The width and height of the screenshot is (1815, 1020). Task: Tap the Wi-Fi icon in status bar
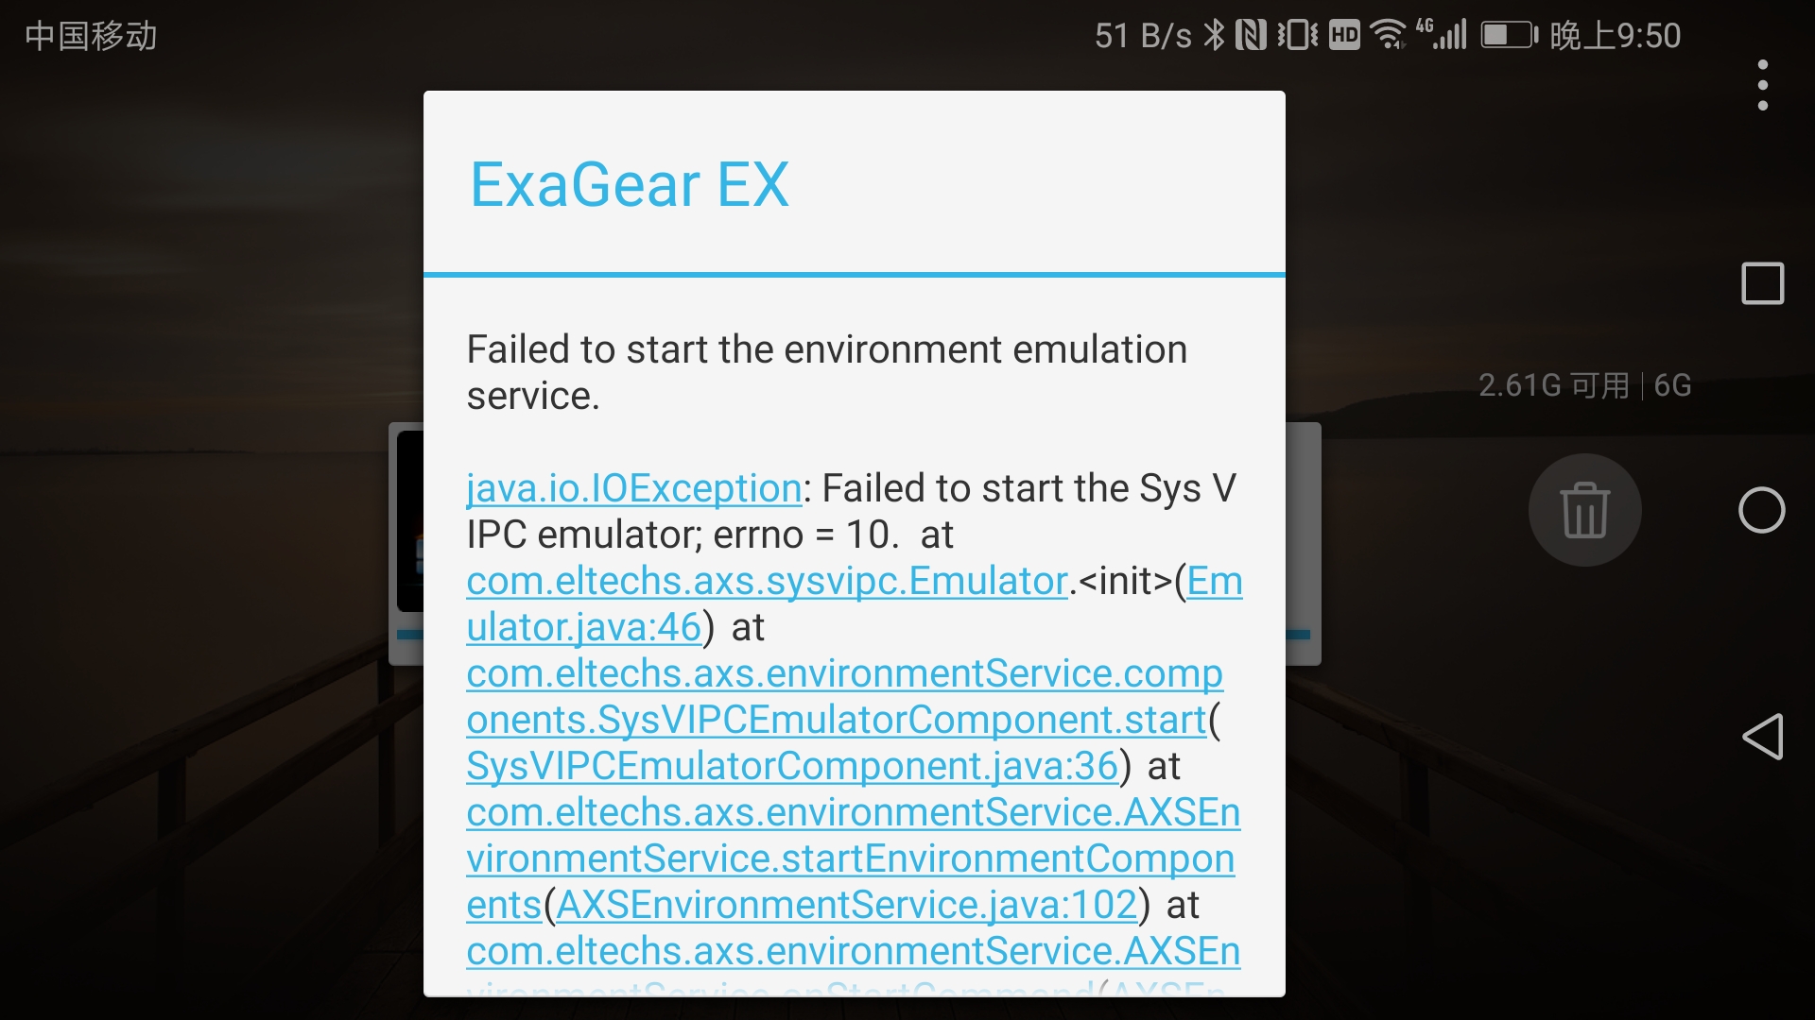pyautogui.click(x=1388, y=36)
